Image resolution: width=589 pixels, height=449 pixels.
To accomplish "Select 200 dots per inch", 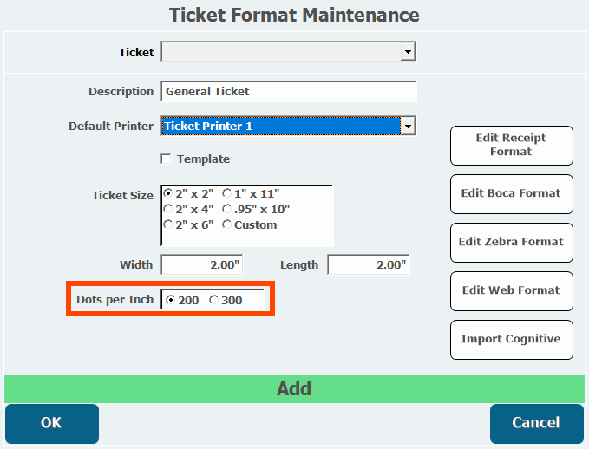I will (x=170, y=301).
